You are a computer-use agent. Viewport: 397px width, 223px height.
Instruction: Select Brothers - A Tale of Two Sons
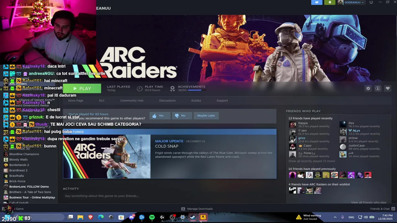[x=30, y=192]
